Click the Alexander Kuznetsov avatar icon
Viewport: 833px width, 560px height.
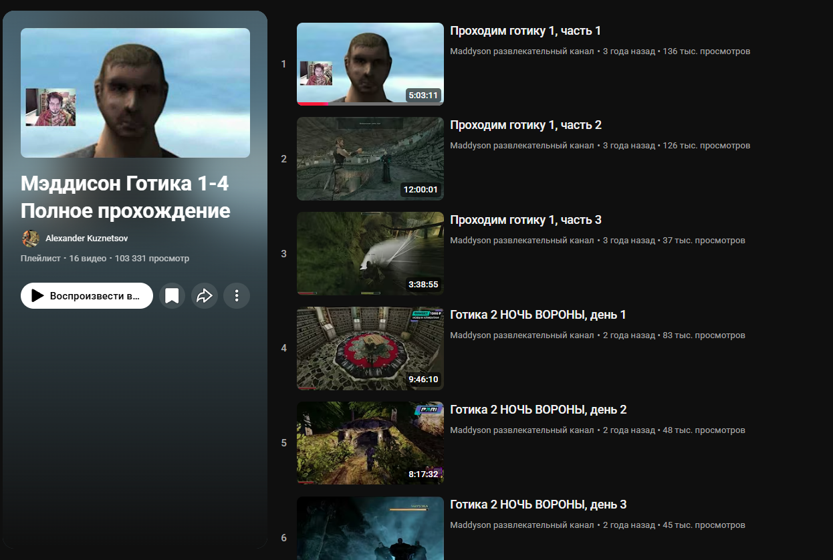click(x=30, y=239)
